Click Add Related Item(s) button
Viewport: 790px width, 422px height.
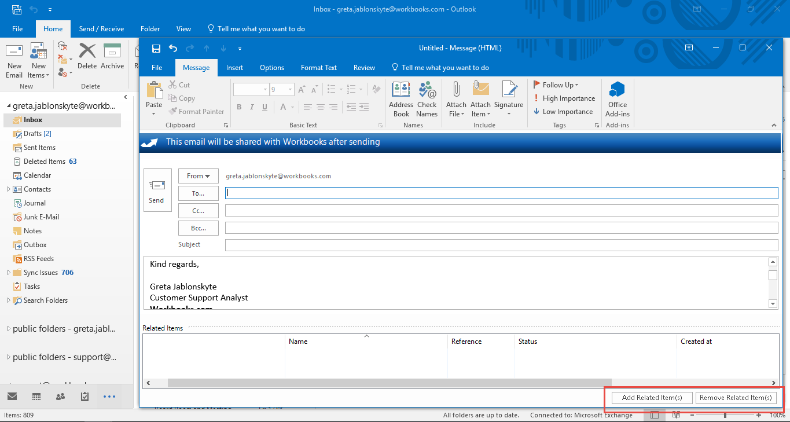(x=652, y=398)
